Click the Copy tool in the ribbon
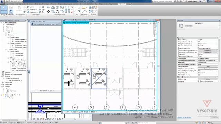The width and height of the screenshot is (221, 124). pyautogui.click(x=53, y=11)
